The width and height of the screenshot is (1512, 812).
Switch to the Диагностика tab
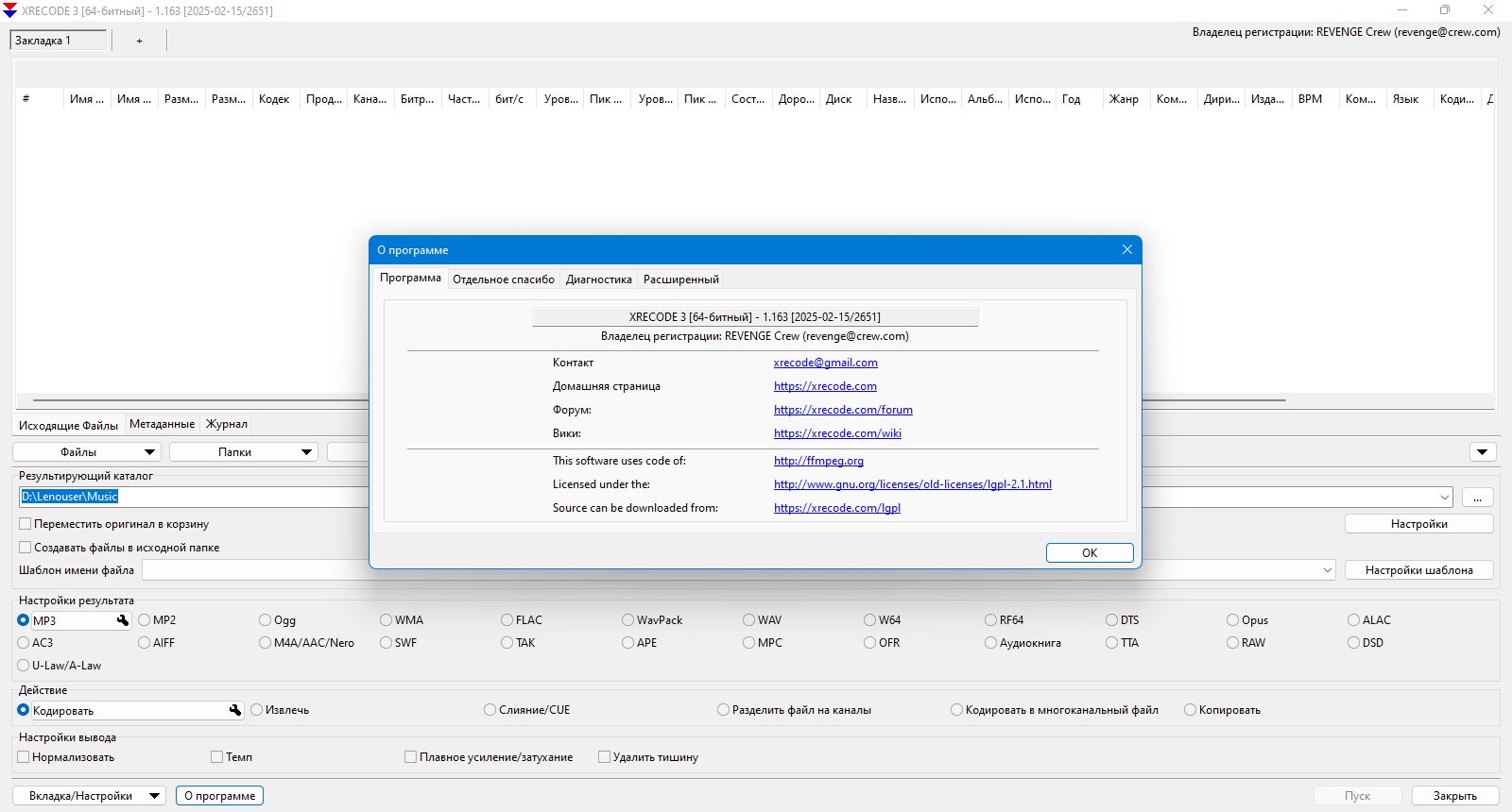pos(598,279)
